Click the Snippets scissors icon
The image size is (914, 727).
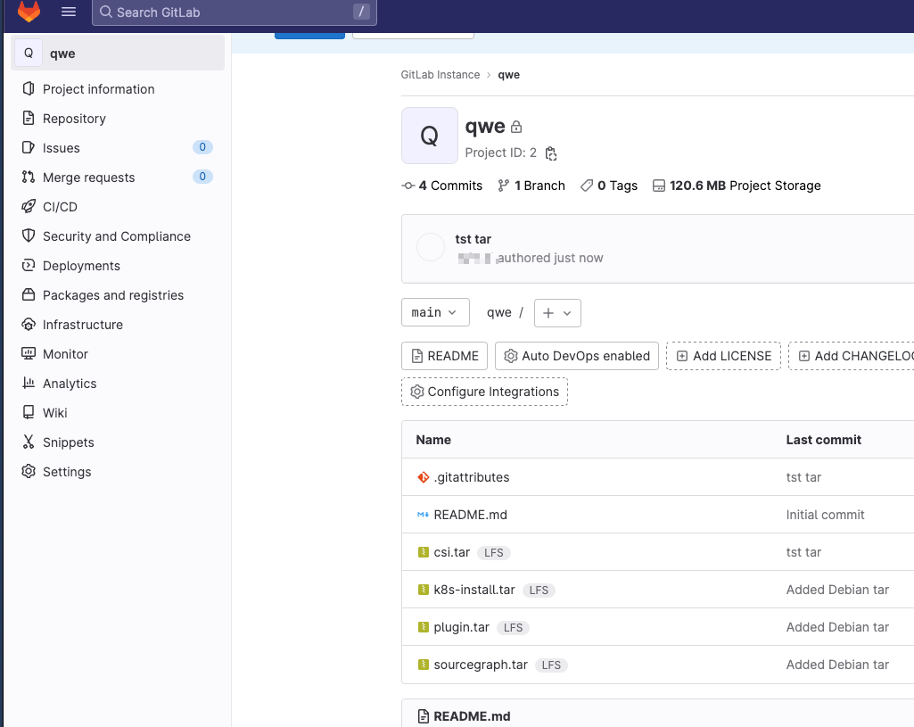(28, 442)
